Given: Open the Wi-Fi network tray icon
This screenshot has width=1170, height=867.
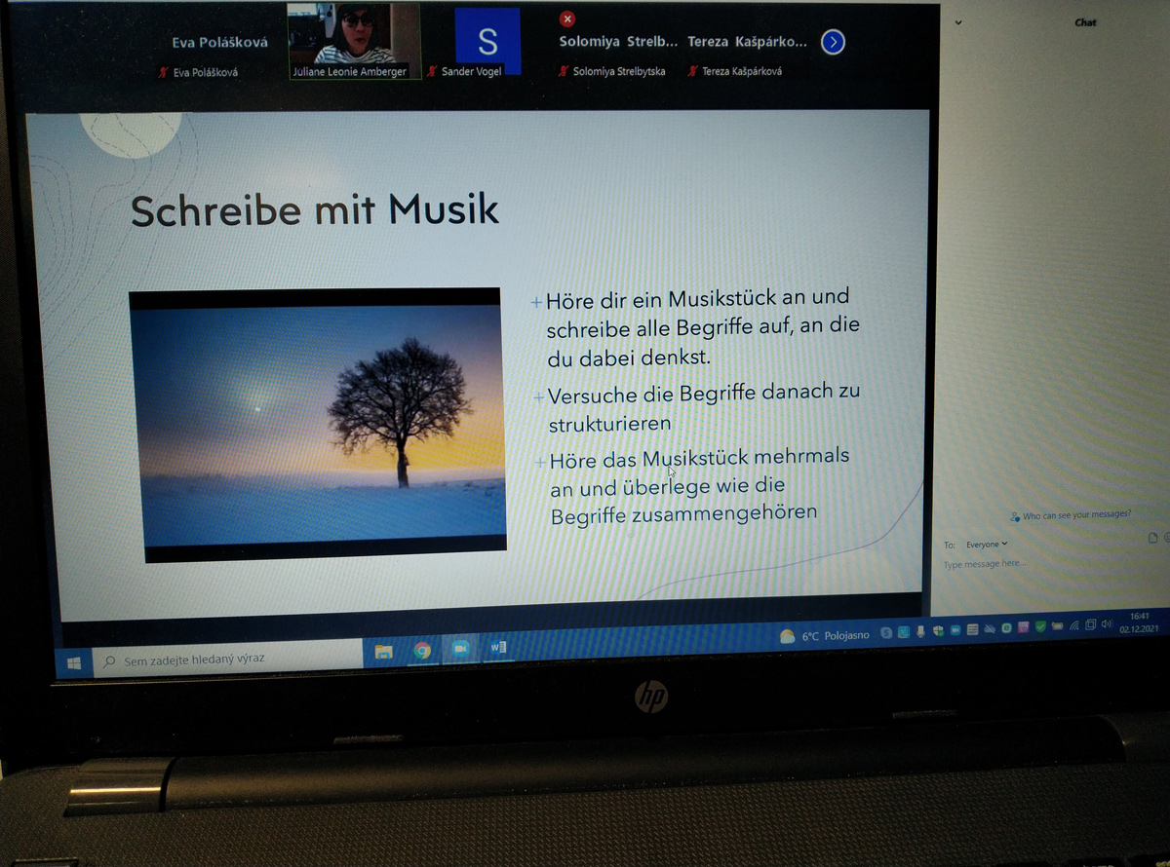Looking at the screenshot, I should point(1074,625).
